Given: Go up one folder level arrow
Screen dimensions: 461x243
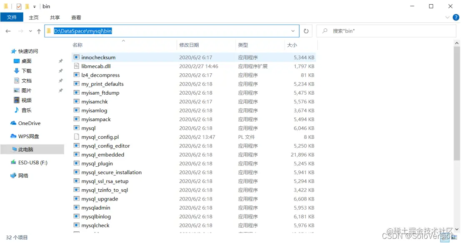Looking at the screenshot, I should coord(39,31).
